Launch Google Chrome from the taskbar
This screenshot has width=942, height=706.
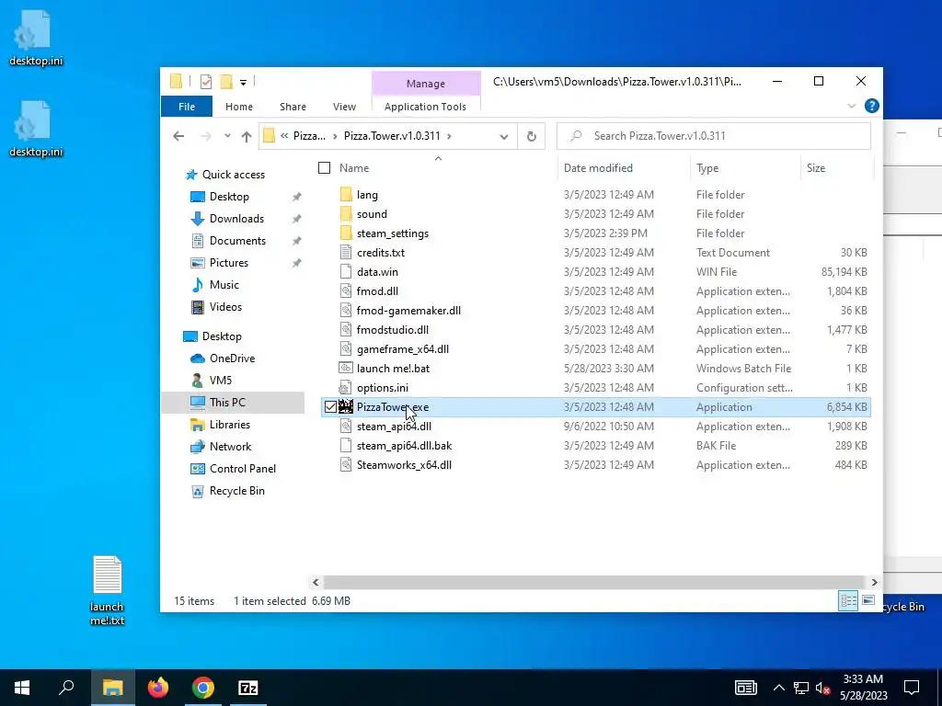point(203,688)
